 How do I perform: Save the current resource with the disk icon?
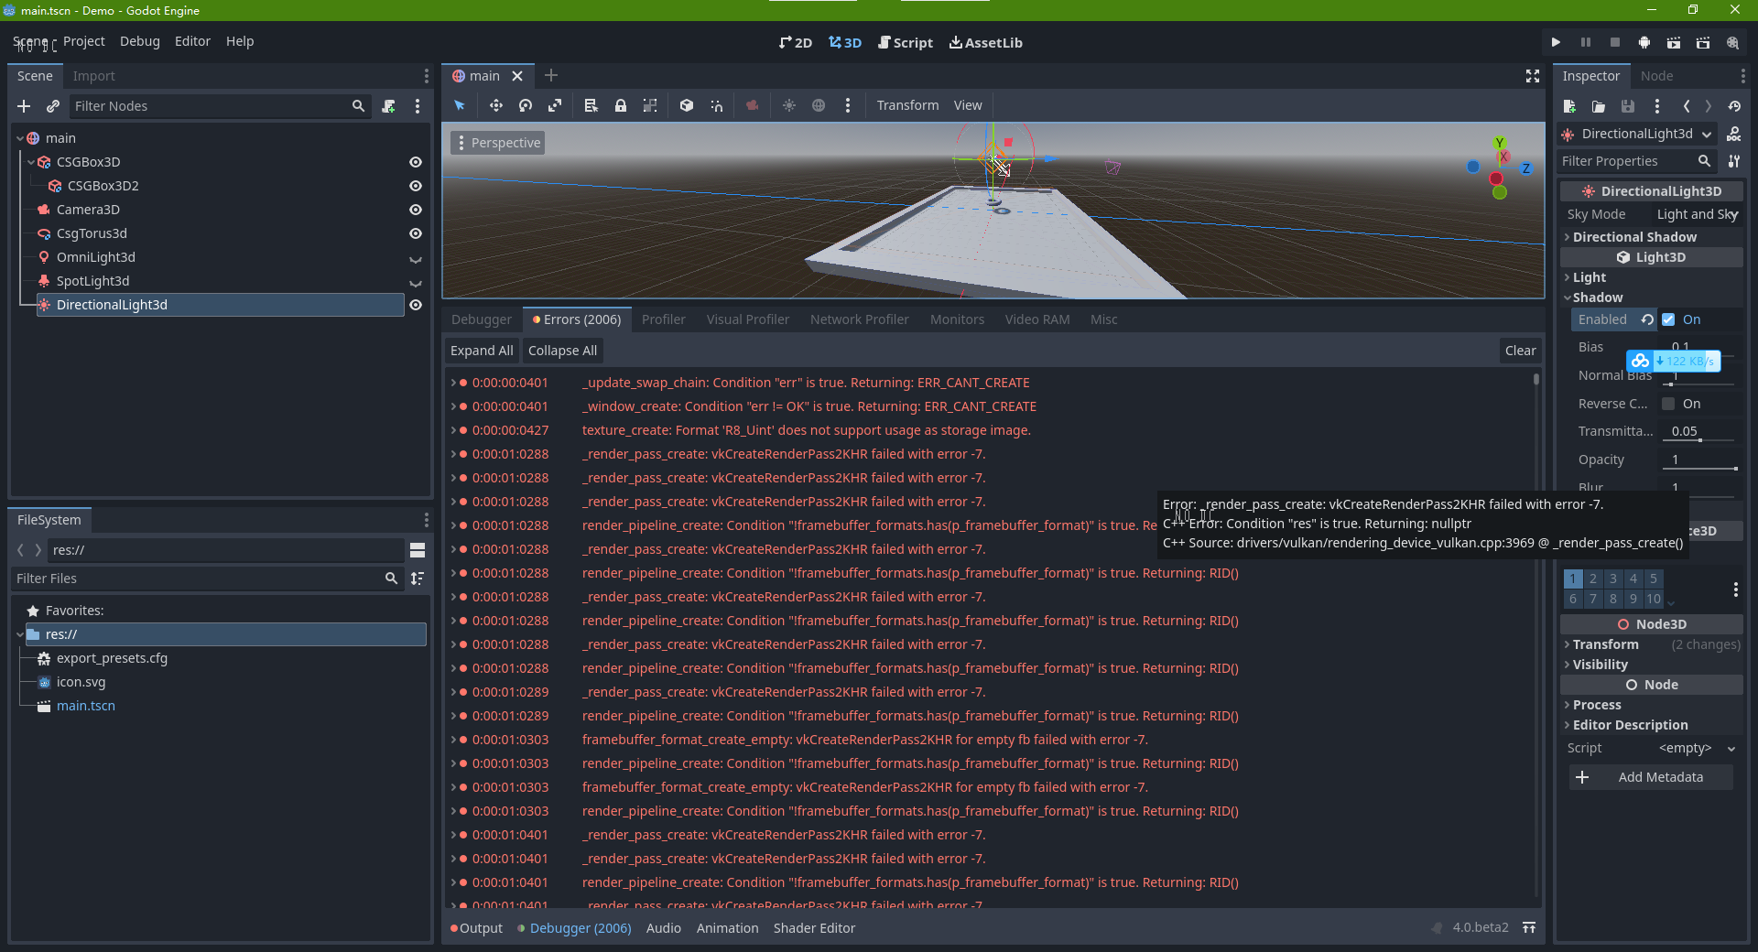(1628, 106)
